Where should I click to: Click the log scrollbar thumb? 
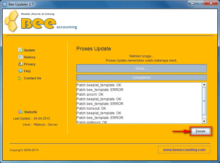[x=204, y=101]
